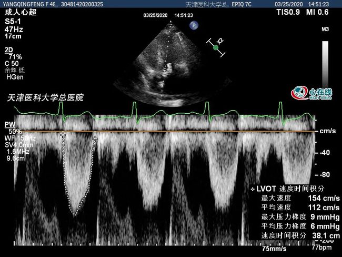
Task: Click the 154 cm/s maximum velocity value
Action: (x=324, y=198)
